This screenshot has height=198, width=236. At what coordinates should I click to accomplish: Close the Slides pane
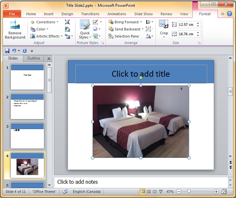(x=49, y=58)
